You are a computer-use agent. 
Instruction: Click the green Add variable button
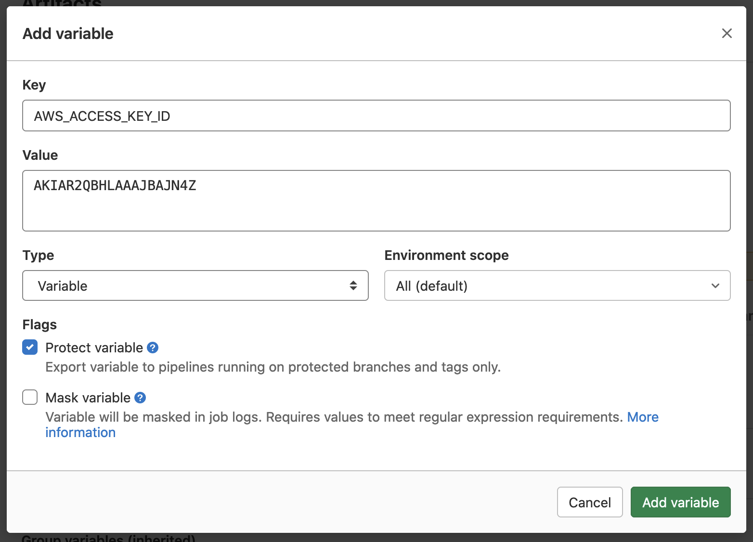point(680,502)
